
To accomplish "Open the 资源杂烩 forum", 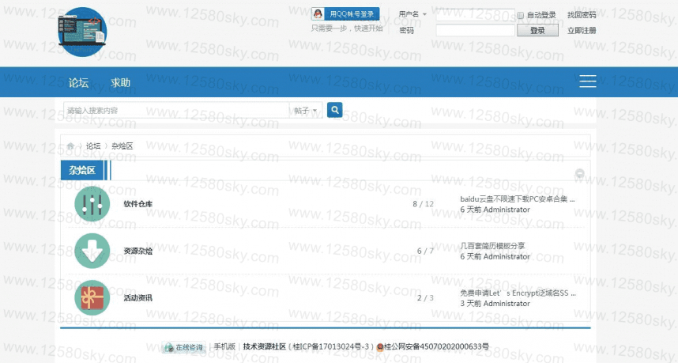I will coord(138,251).
